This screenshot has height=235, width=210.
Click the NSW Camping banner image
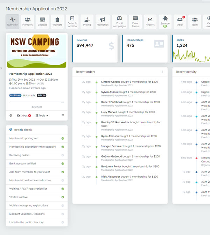pos(37,51)
